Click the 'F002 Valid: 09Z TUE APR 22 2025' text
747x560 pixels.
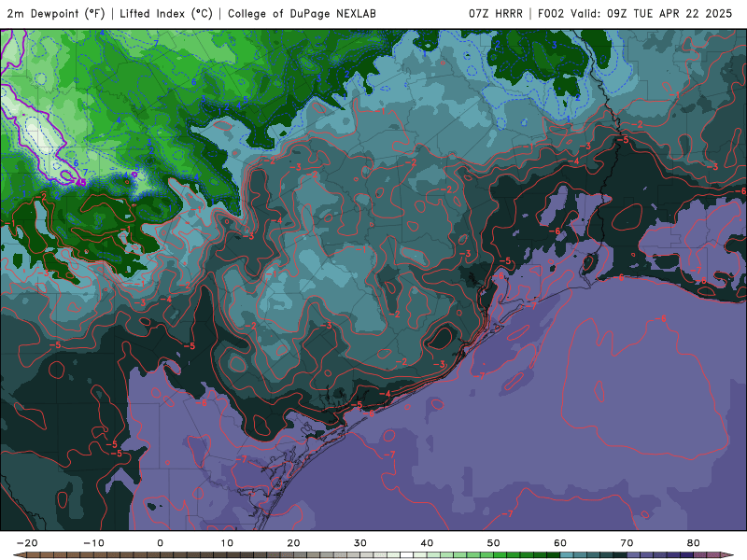pyautogui.click(x=635, y=13)
